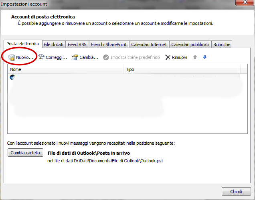This screenshot has height=200, width=255.
Task: Sort accounts by the Nome column header
Action: click(66, 69)
